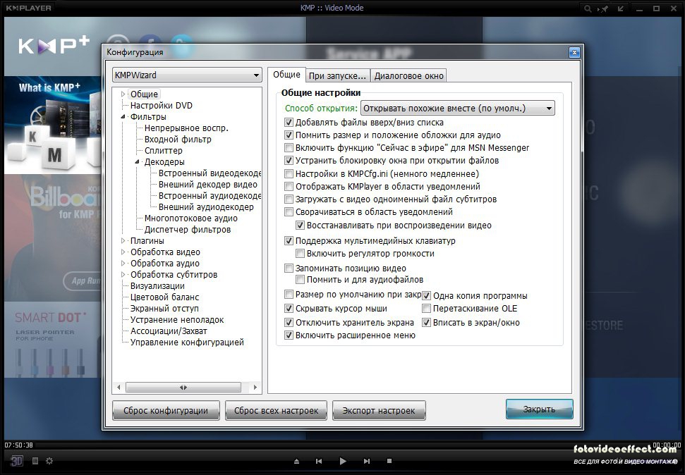
Task: Uncheck "Восстанавливать при воспроизведении видео"
Action: (300, 226)
